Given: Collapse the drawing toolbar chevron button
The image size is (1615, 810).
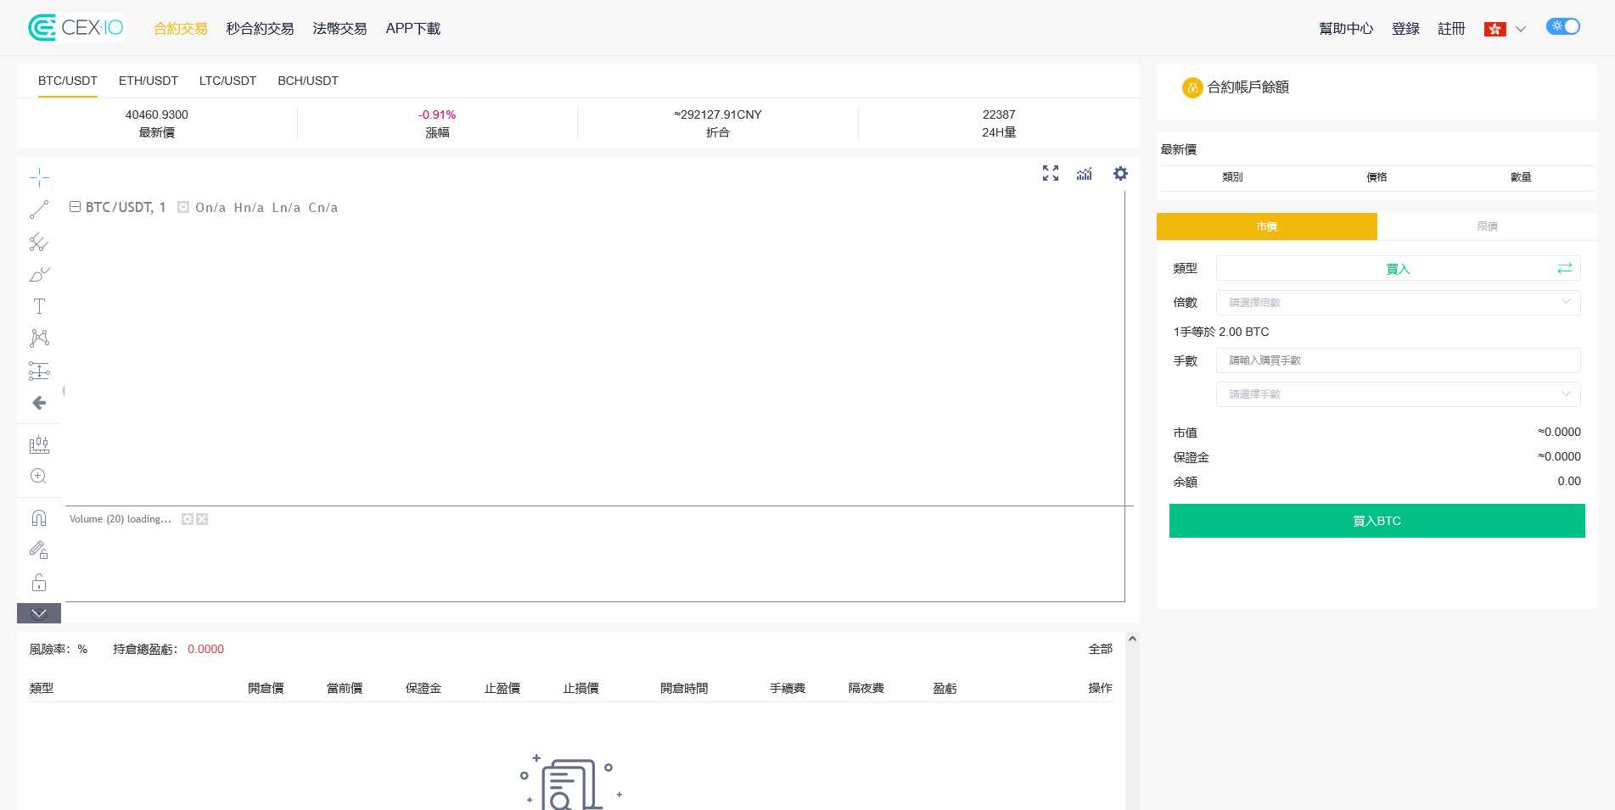Looking at the screenshot, I should pos(39,613).
